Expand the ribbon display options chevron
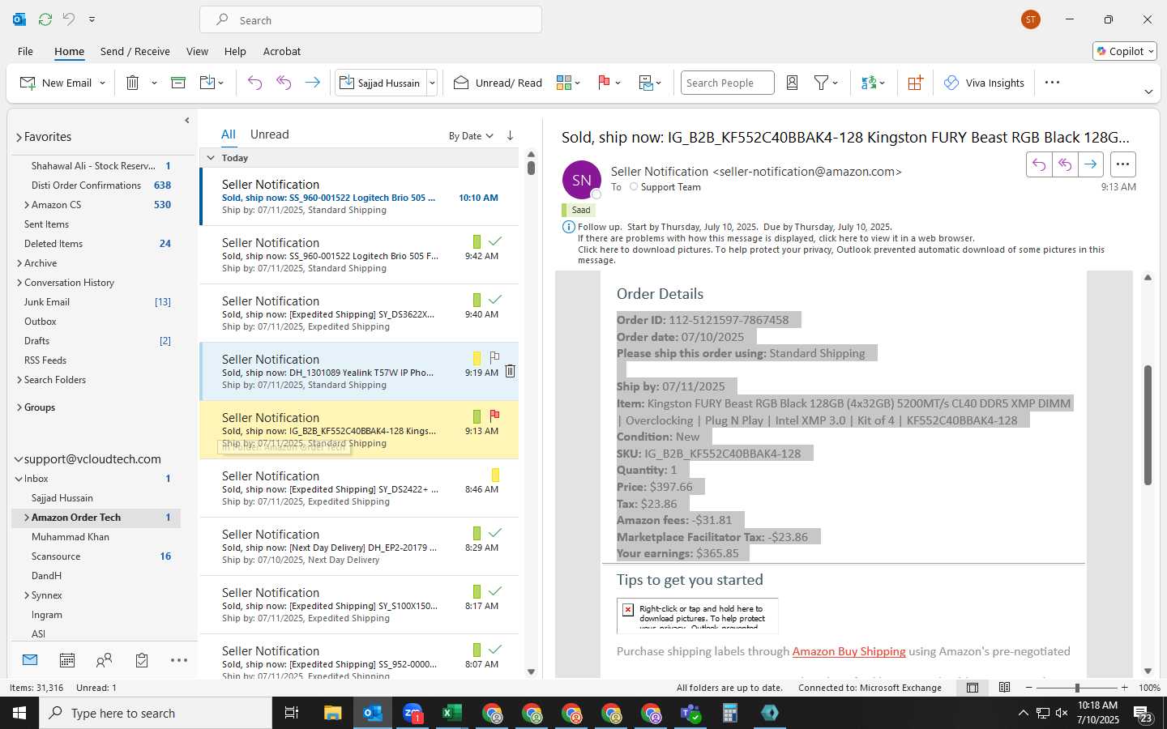The image size is (1167, 729). pyautogui.click(x=1148, y=92)
